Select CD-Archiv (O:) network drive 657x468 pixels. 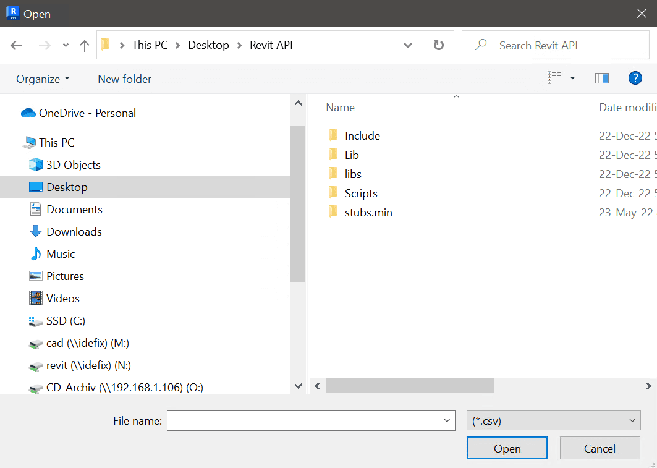click(125, 387)
